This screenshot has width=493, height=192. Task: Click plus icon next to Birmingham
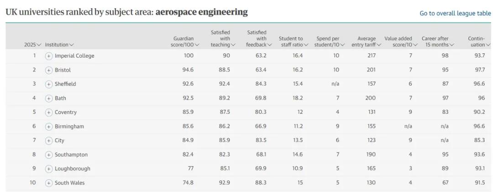point(48,126)
